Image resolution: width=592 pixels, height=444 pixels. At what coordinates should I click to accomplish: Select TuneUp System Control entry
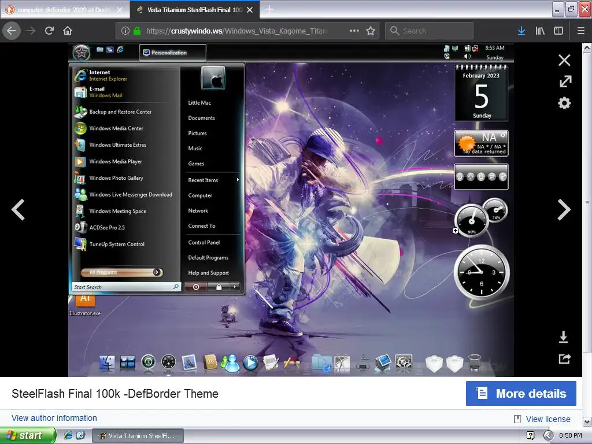point(125,245)
